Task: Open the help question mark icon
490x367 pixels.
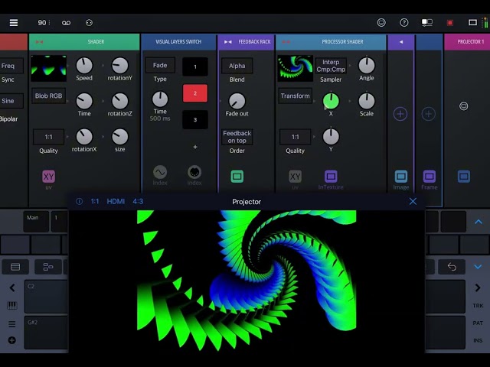Action: [403, 23]
